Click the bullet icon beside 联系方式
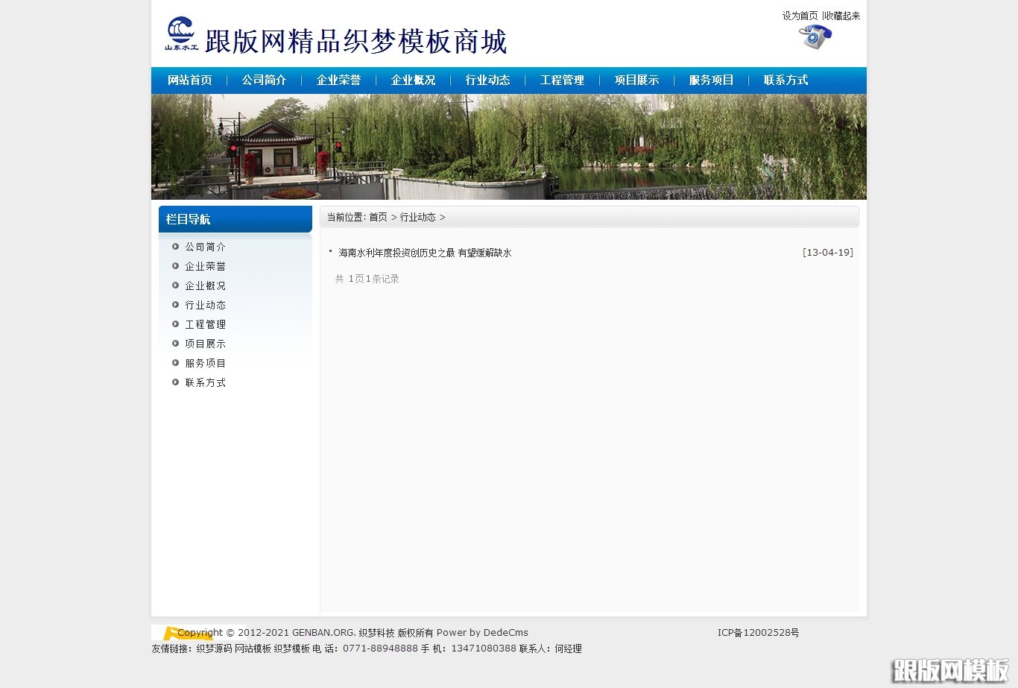The image size is (1018, 688). tap(175, 382)
